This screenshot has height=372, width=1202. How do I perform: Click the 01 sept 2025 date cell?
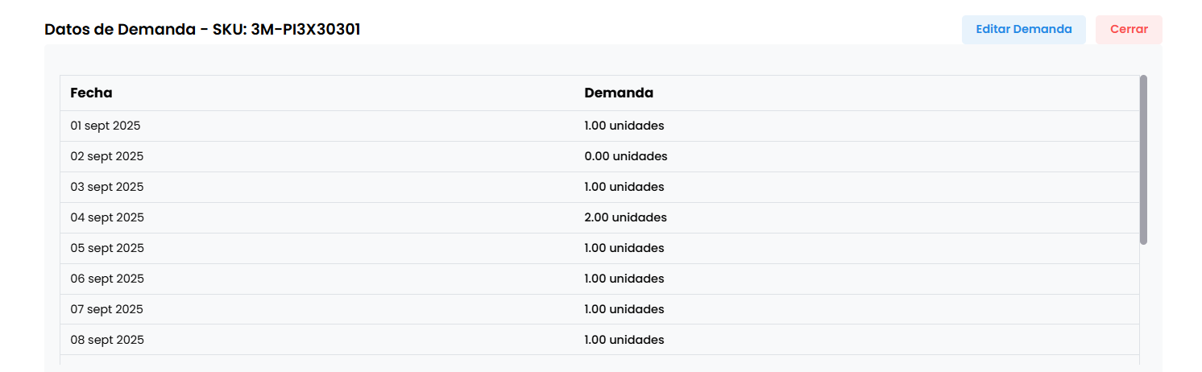tap(106, 126)
